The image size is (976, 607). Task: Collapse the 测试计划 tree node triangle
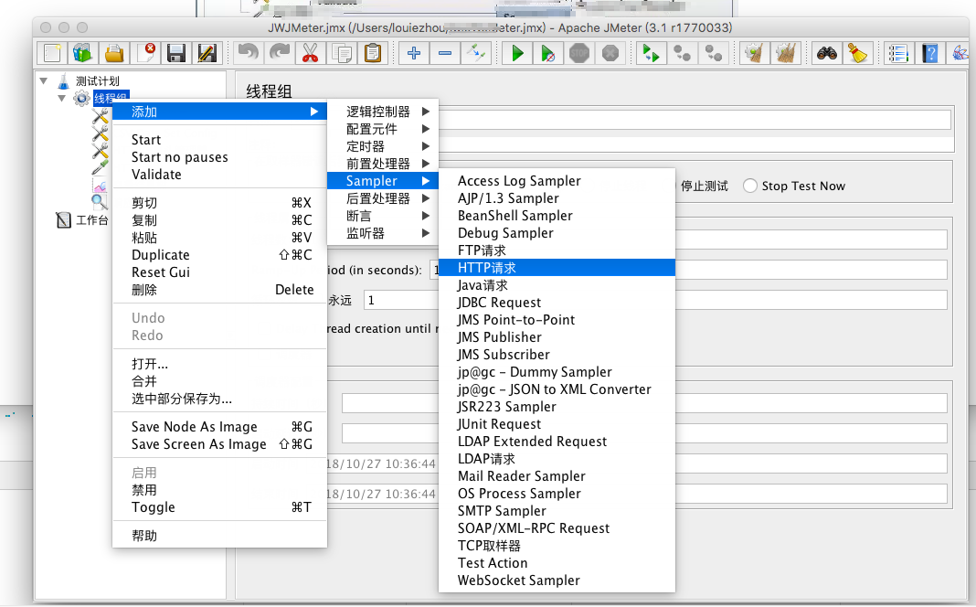[x=44, y=81]
